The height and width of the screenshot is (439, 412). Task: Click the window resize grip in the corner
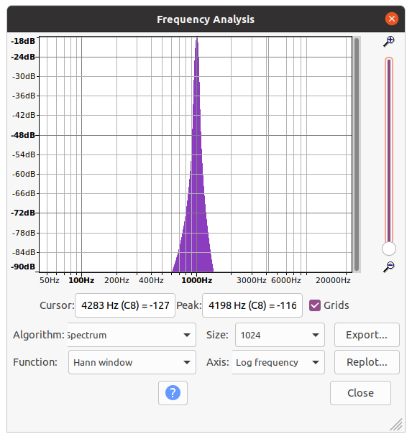pyautogui.click(x=396, y=425)
